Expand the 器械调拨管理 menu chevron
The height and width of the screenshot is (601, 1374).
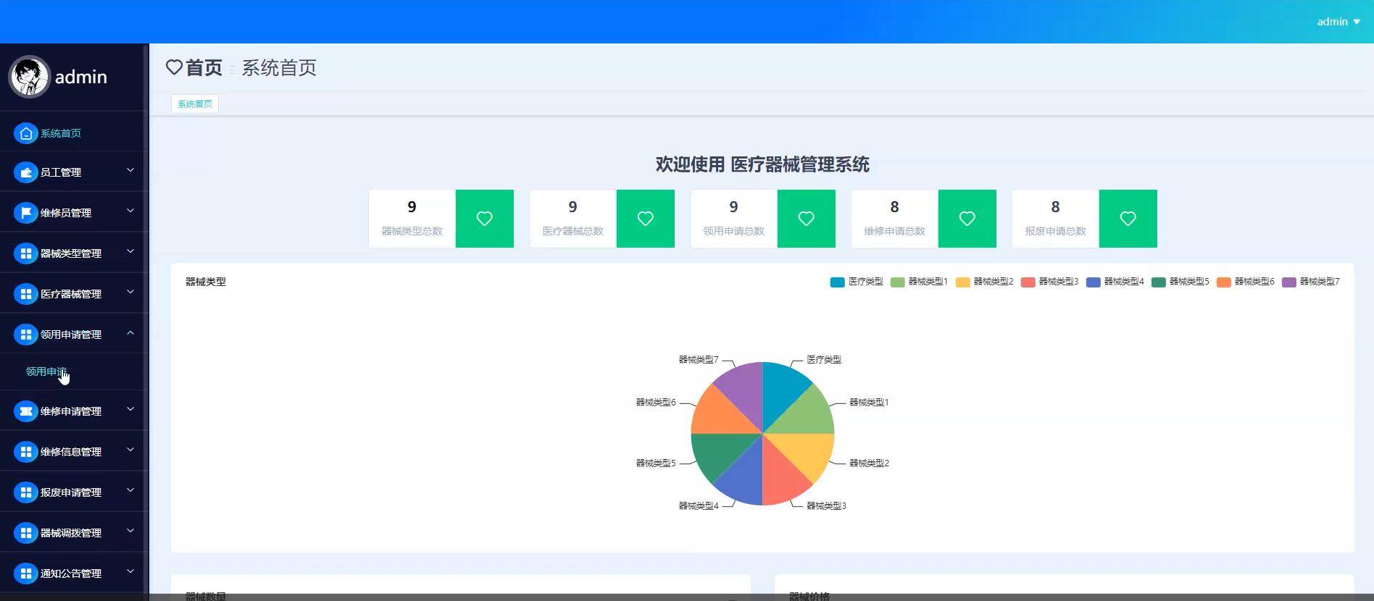coord(130,531)
